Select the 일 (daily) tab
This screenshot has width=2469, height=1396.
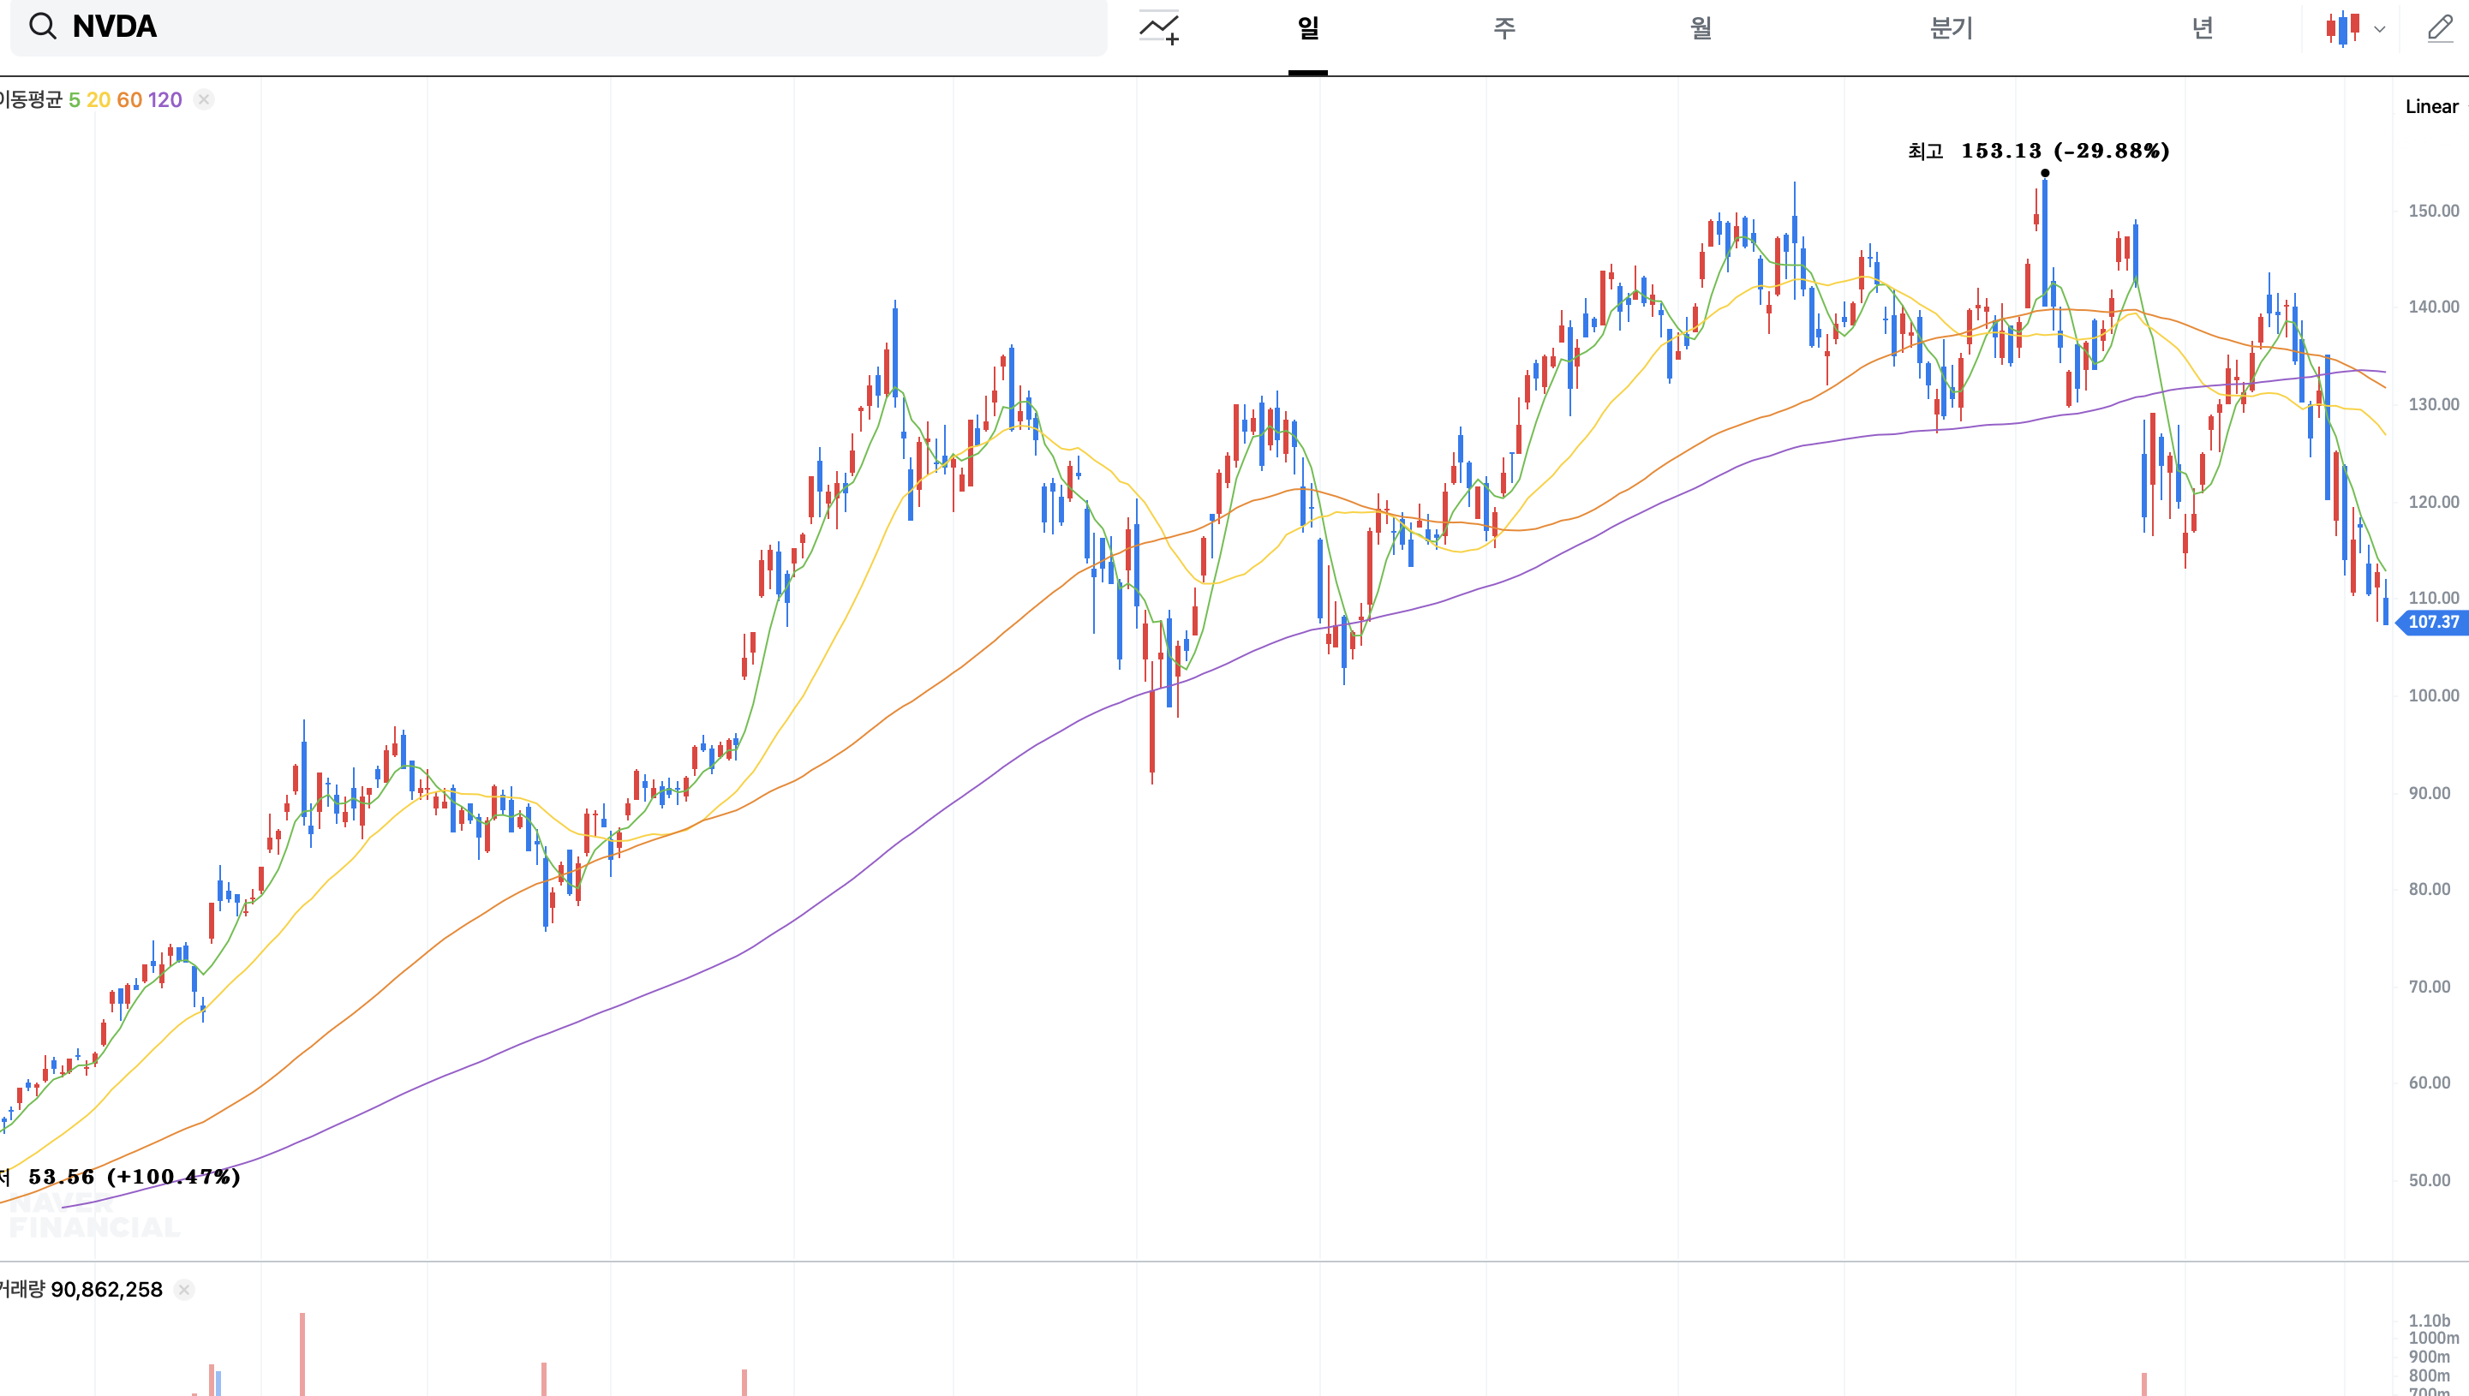click(x=1308, y=27)
